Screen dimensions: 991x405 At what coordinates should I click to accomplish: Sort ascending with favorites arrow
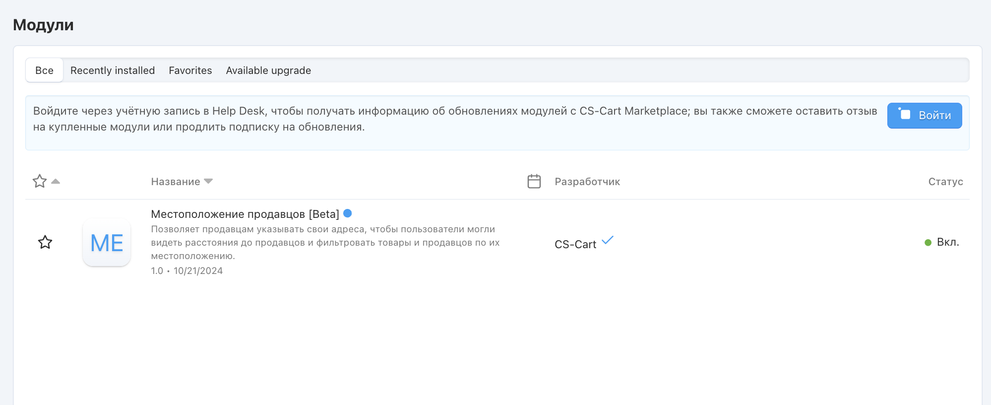pos(56,181)
